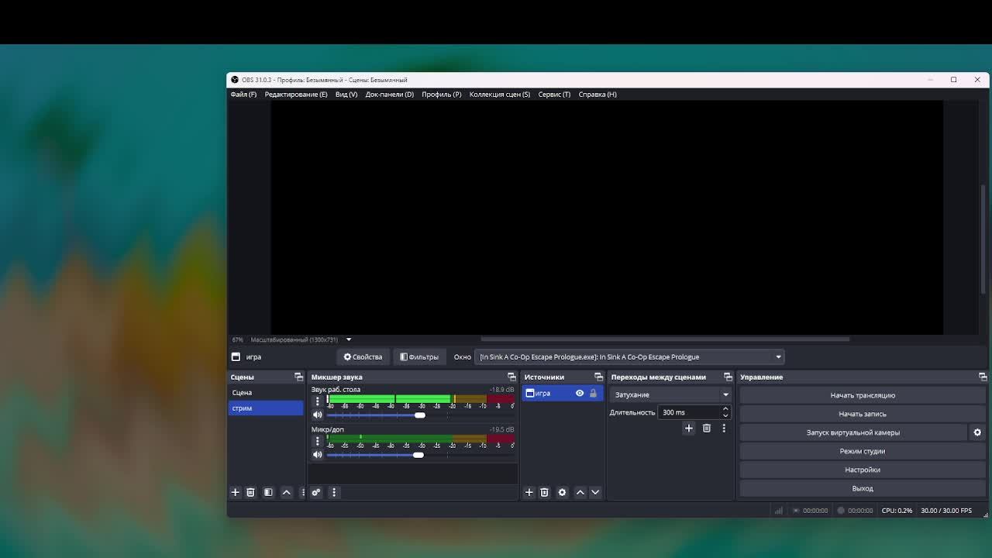Mute the Звук раб. стола audio
The width and height of the screenshot is (992, 558).
tap(317, 415)
